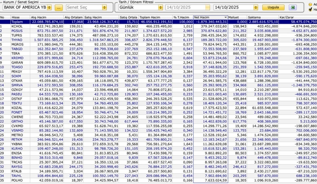Select the TOASO stock row
This screenshot has height=184, width=317.
tap(158, 67)
